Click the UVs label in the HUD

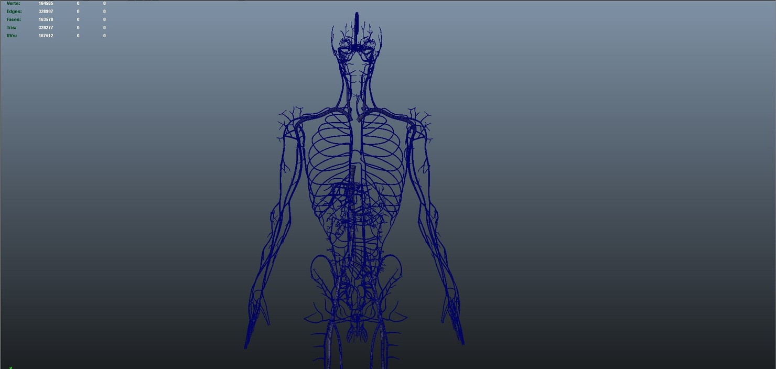(x=10, y=35)
